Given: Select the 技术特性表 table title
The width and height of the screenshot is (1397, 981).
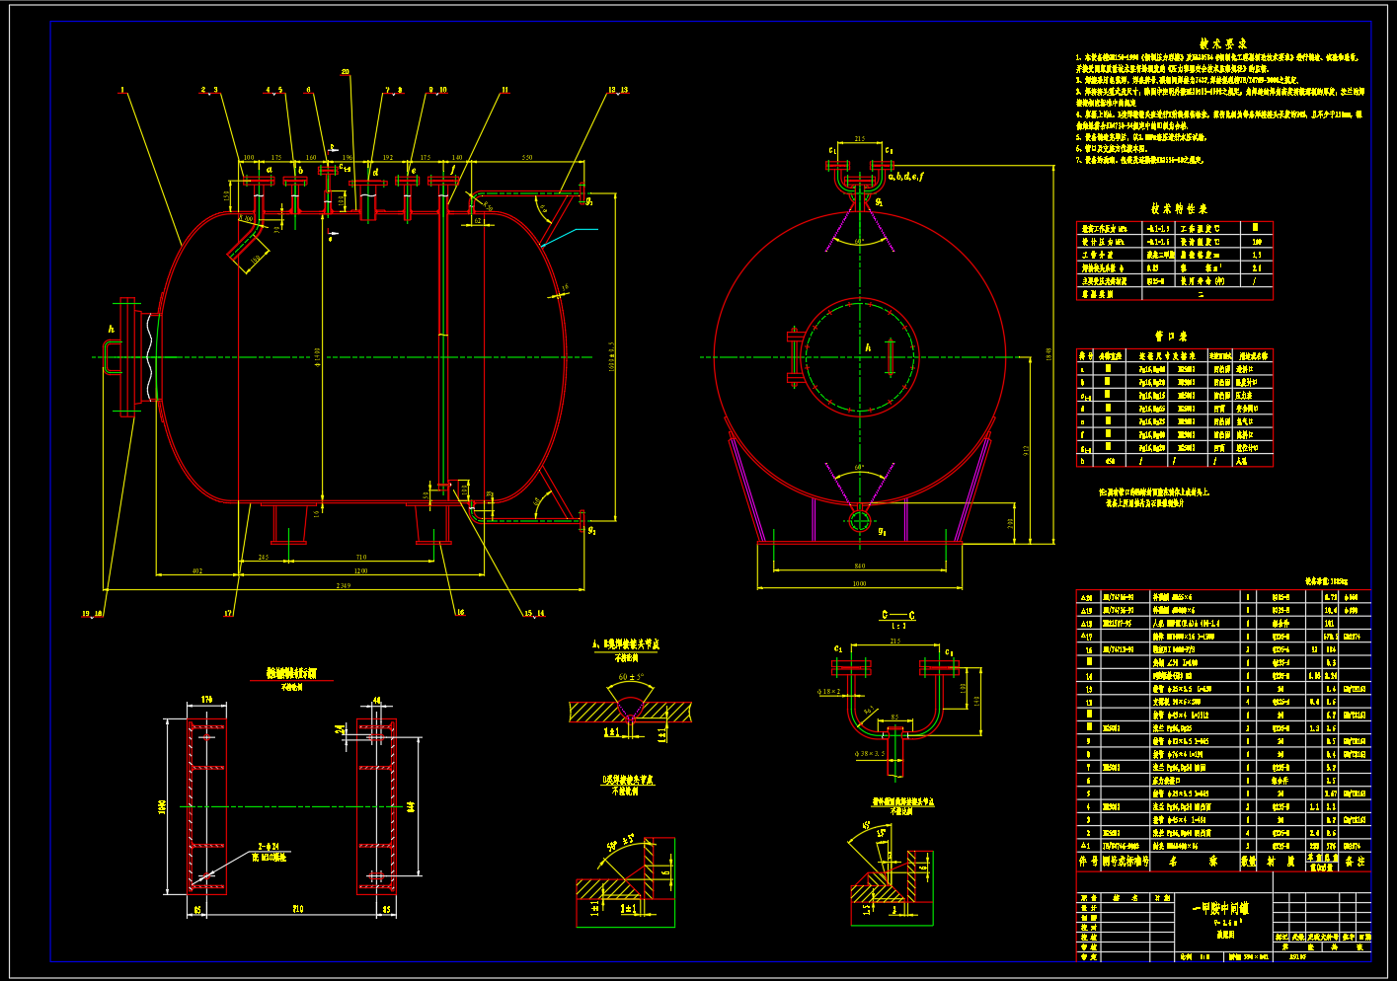Looking at the screenshot, I should (1178, 209).
